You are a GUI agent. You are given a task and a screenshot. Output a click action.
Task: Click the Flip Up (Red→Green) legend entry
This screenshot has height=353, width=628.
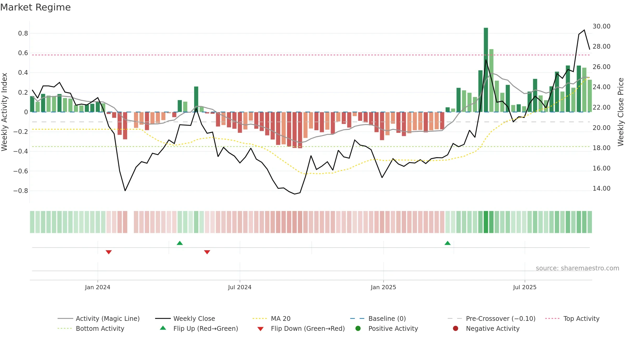click(199, 328)
